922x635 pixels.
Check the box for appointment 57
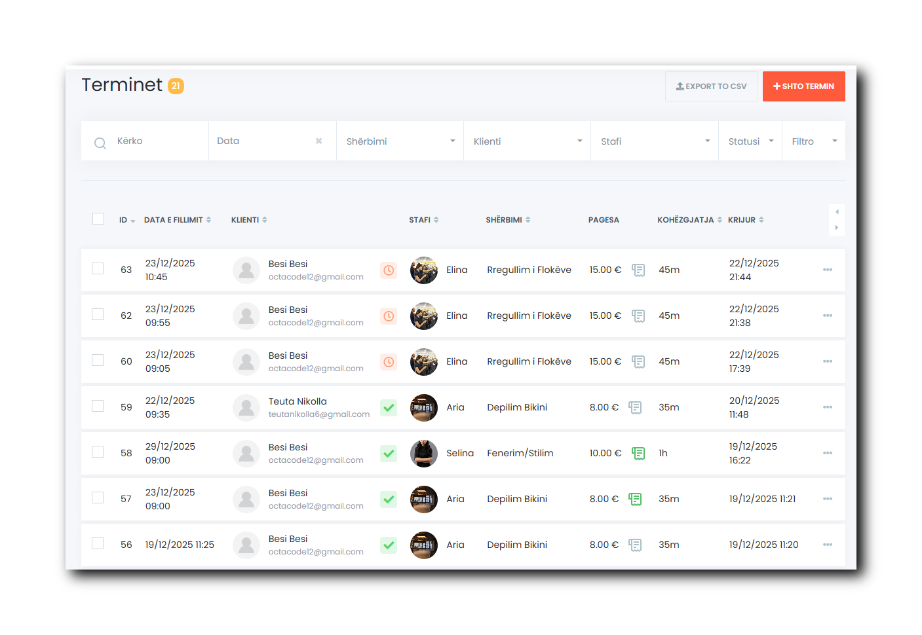98,498
